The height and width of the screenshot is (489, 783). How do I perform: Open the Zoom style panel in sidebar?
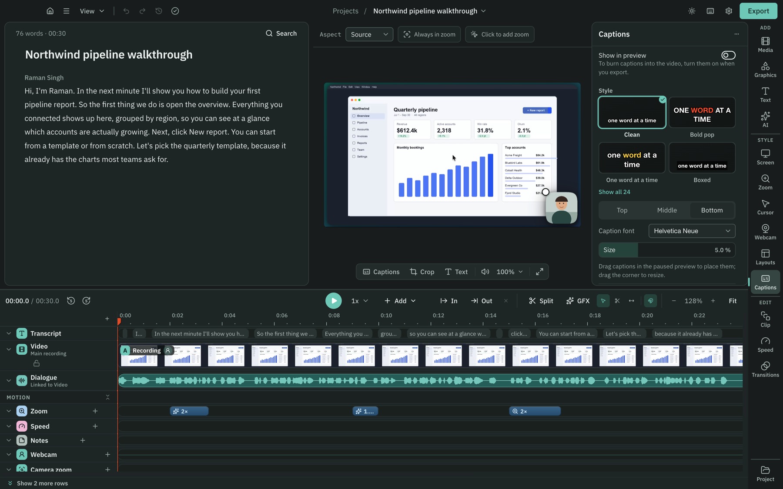click(x=765, y=182)
